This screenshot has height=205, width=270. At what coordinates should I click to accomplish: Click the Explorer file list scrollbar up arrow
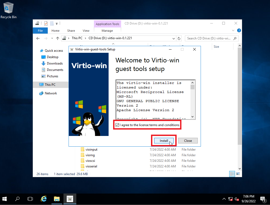(x=240, y=46)
